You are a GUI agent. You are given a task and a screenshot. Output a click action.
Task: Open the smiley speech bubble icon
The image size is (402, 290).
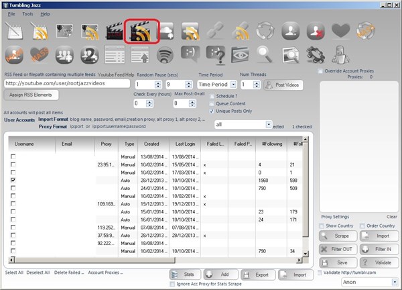click(x=190, y=54)
